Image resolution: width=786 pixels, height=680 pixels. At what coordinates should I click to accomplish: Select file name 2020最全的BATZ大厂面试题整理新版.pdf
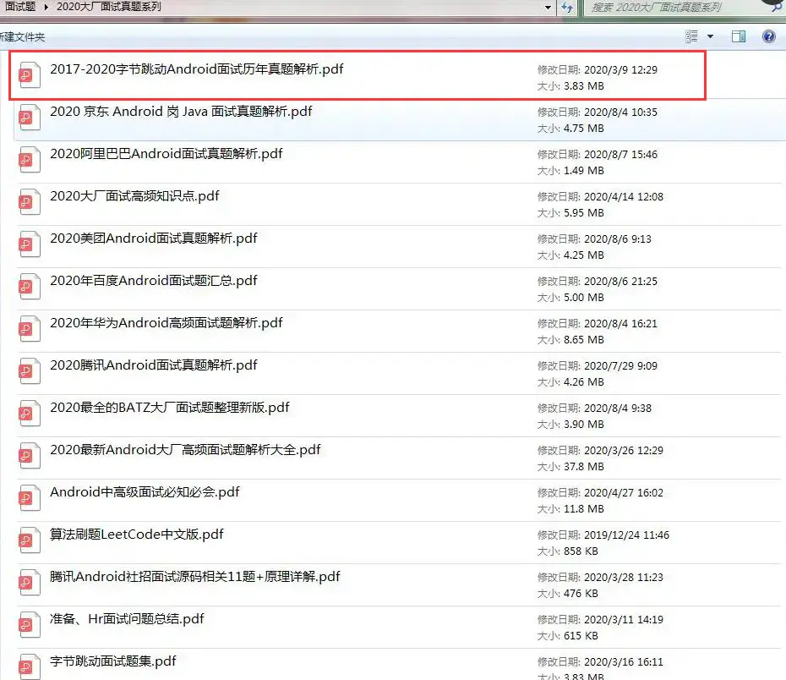click(x=169, y=407)
